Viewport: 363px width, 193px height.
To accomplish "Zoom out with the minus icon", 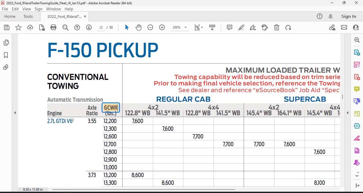I will pyautogui.click(x=150, y=27).
